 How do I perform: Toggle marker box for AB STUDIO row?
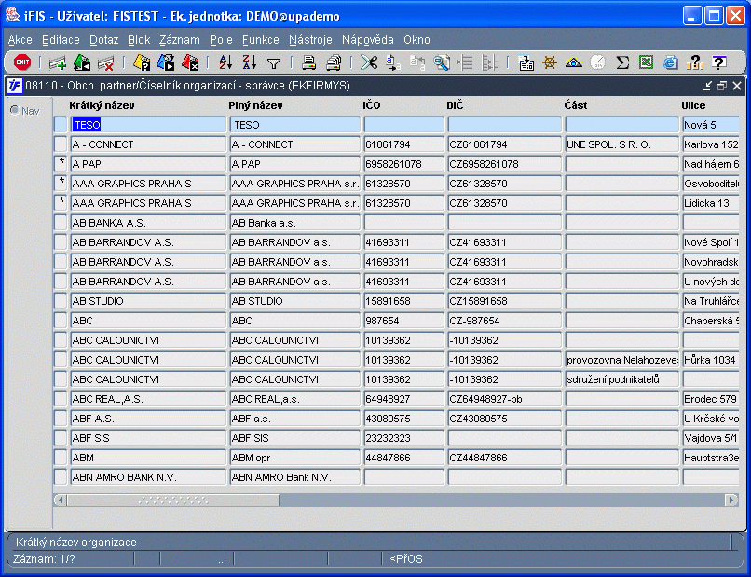tap(61, 301)
